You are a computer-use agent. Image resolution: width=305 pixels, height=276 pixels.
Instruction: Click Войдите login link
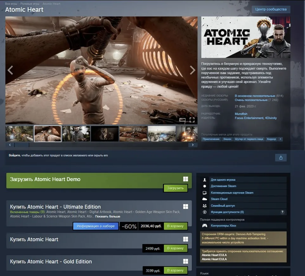14,155
